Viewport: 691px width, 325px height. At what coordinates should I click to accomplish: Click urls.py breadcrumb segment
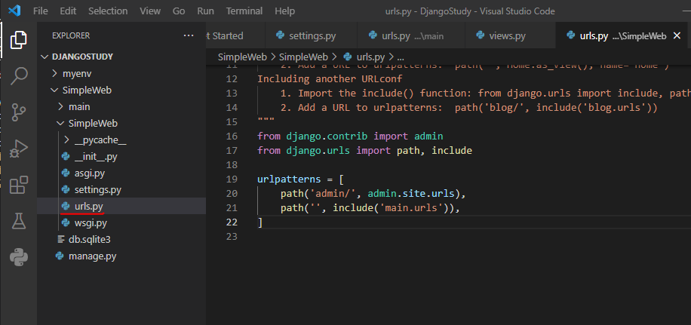(x=364, y=57)
